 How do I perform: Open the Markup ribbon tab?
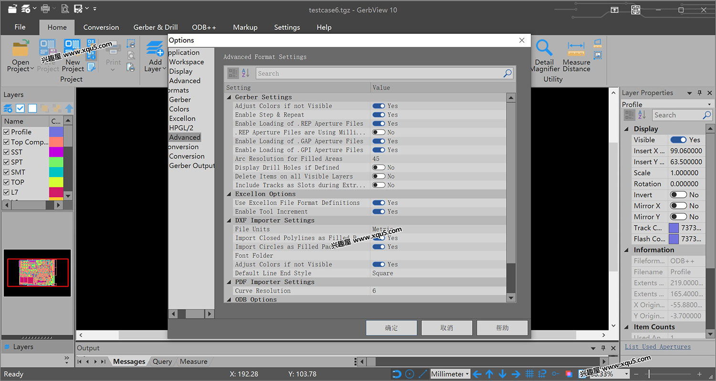[x=245, y=27]
